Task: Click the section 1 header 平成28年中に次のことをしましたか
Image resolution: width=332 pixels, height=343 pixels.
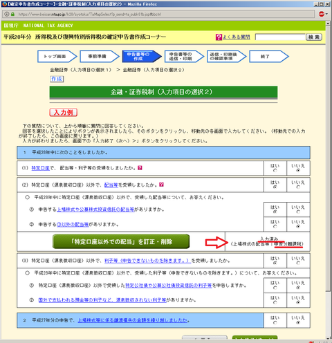Action: [x=163, y=153]
